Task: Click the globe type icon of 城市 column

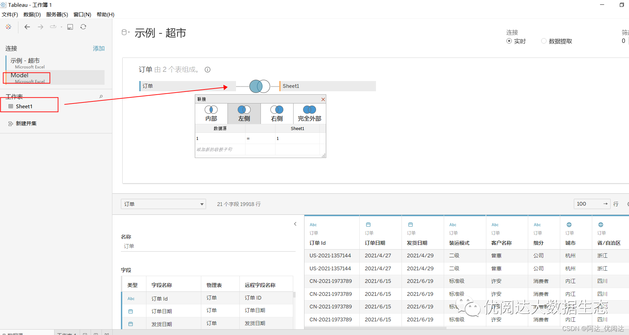Action: click(569, 225)
